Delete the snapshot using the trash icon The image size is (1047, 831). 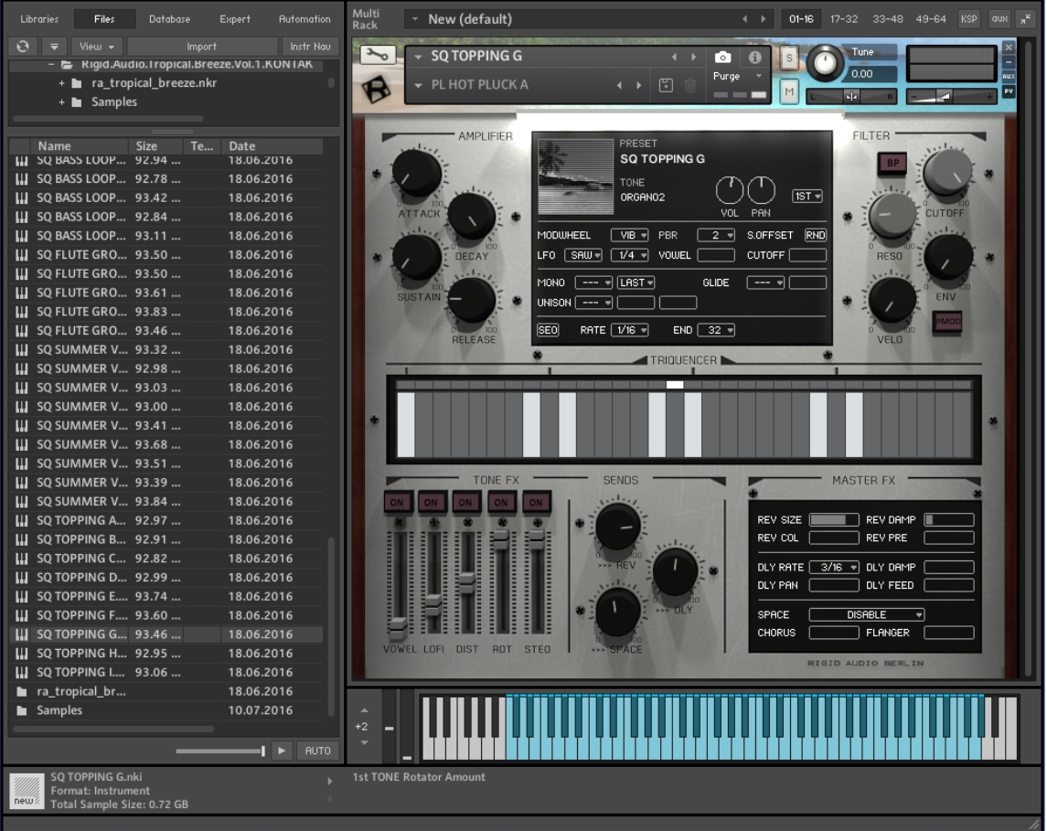pos(690,85)
